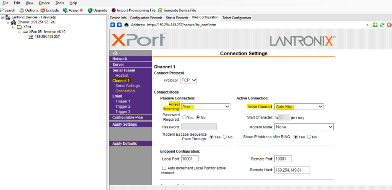
Task: Set Modem Escape Sequence Pass Through No
Action: click(x=225, y=137)
